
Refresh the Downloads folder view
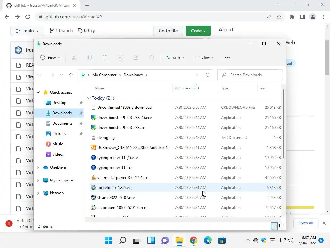[208, 75]
